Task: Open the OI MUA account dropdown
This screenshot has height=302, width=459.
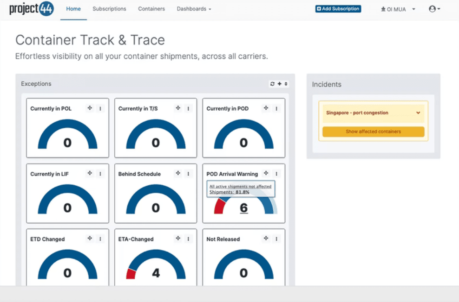Action: coord(398,9)
